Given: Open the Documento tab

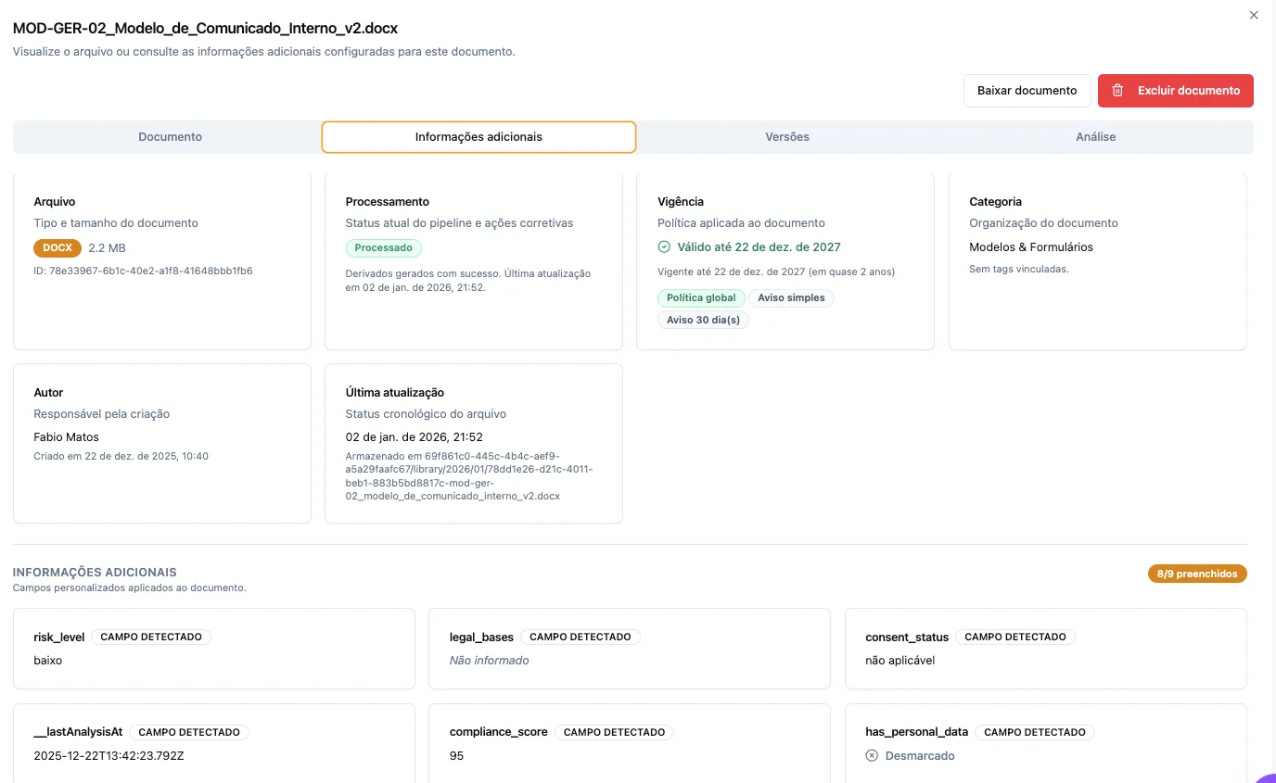Looking at the screenshot, I should point(170,137).
